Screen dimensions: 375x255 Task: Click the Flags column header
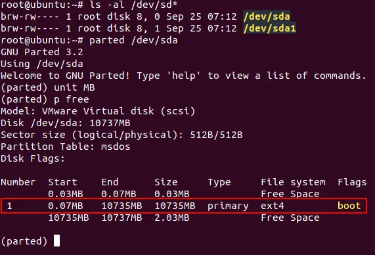coord(352,183)
